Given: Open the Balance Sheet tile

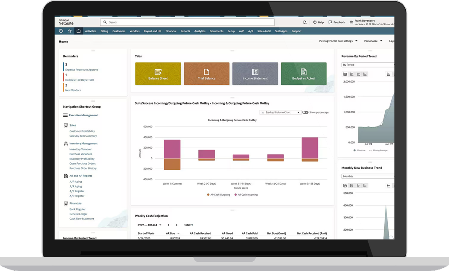Looking at the screenshot, I should [x=158, y=74].
